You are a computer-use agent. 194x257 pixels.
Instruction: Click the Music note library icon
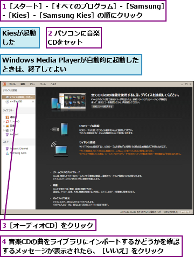[7, 122]
